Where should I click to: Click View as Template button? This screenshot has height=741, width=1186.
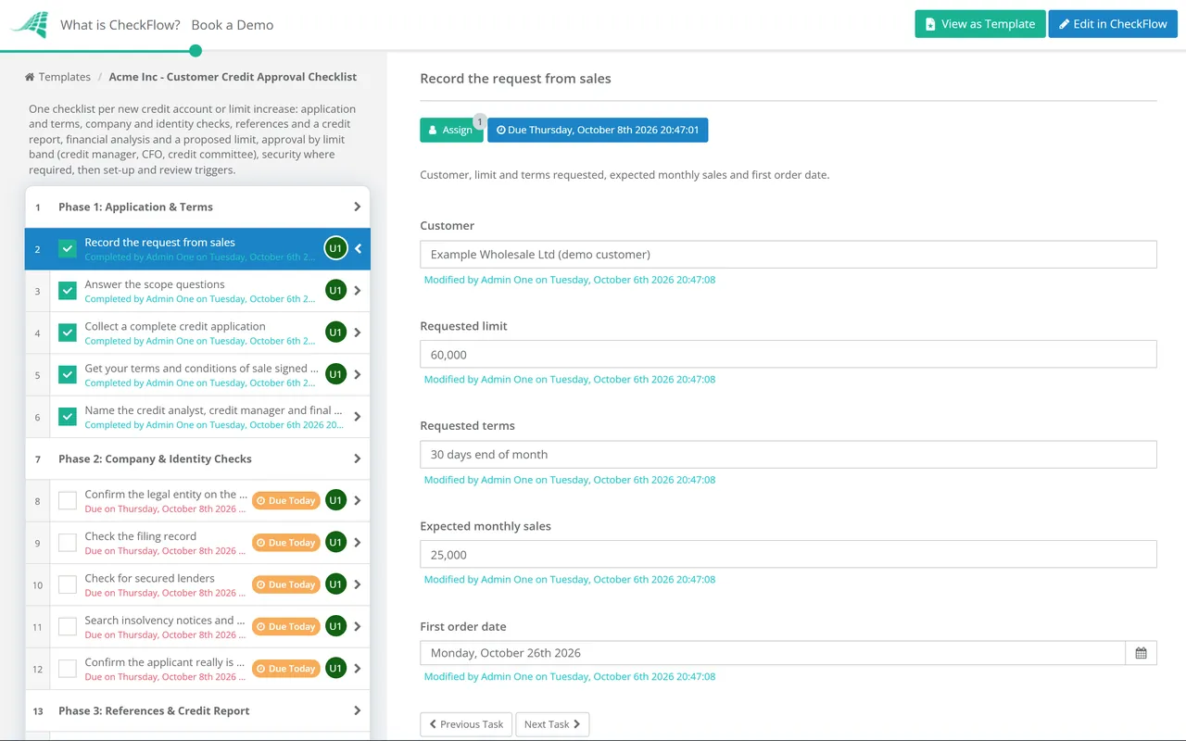click(980, 24)
